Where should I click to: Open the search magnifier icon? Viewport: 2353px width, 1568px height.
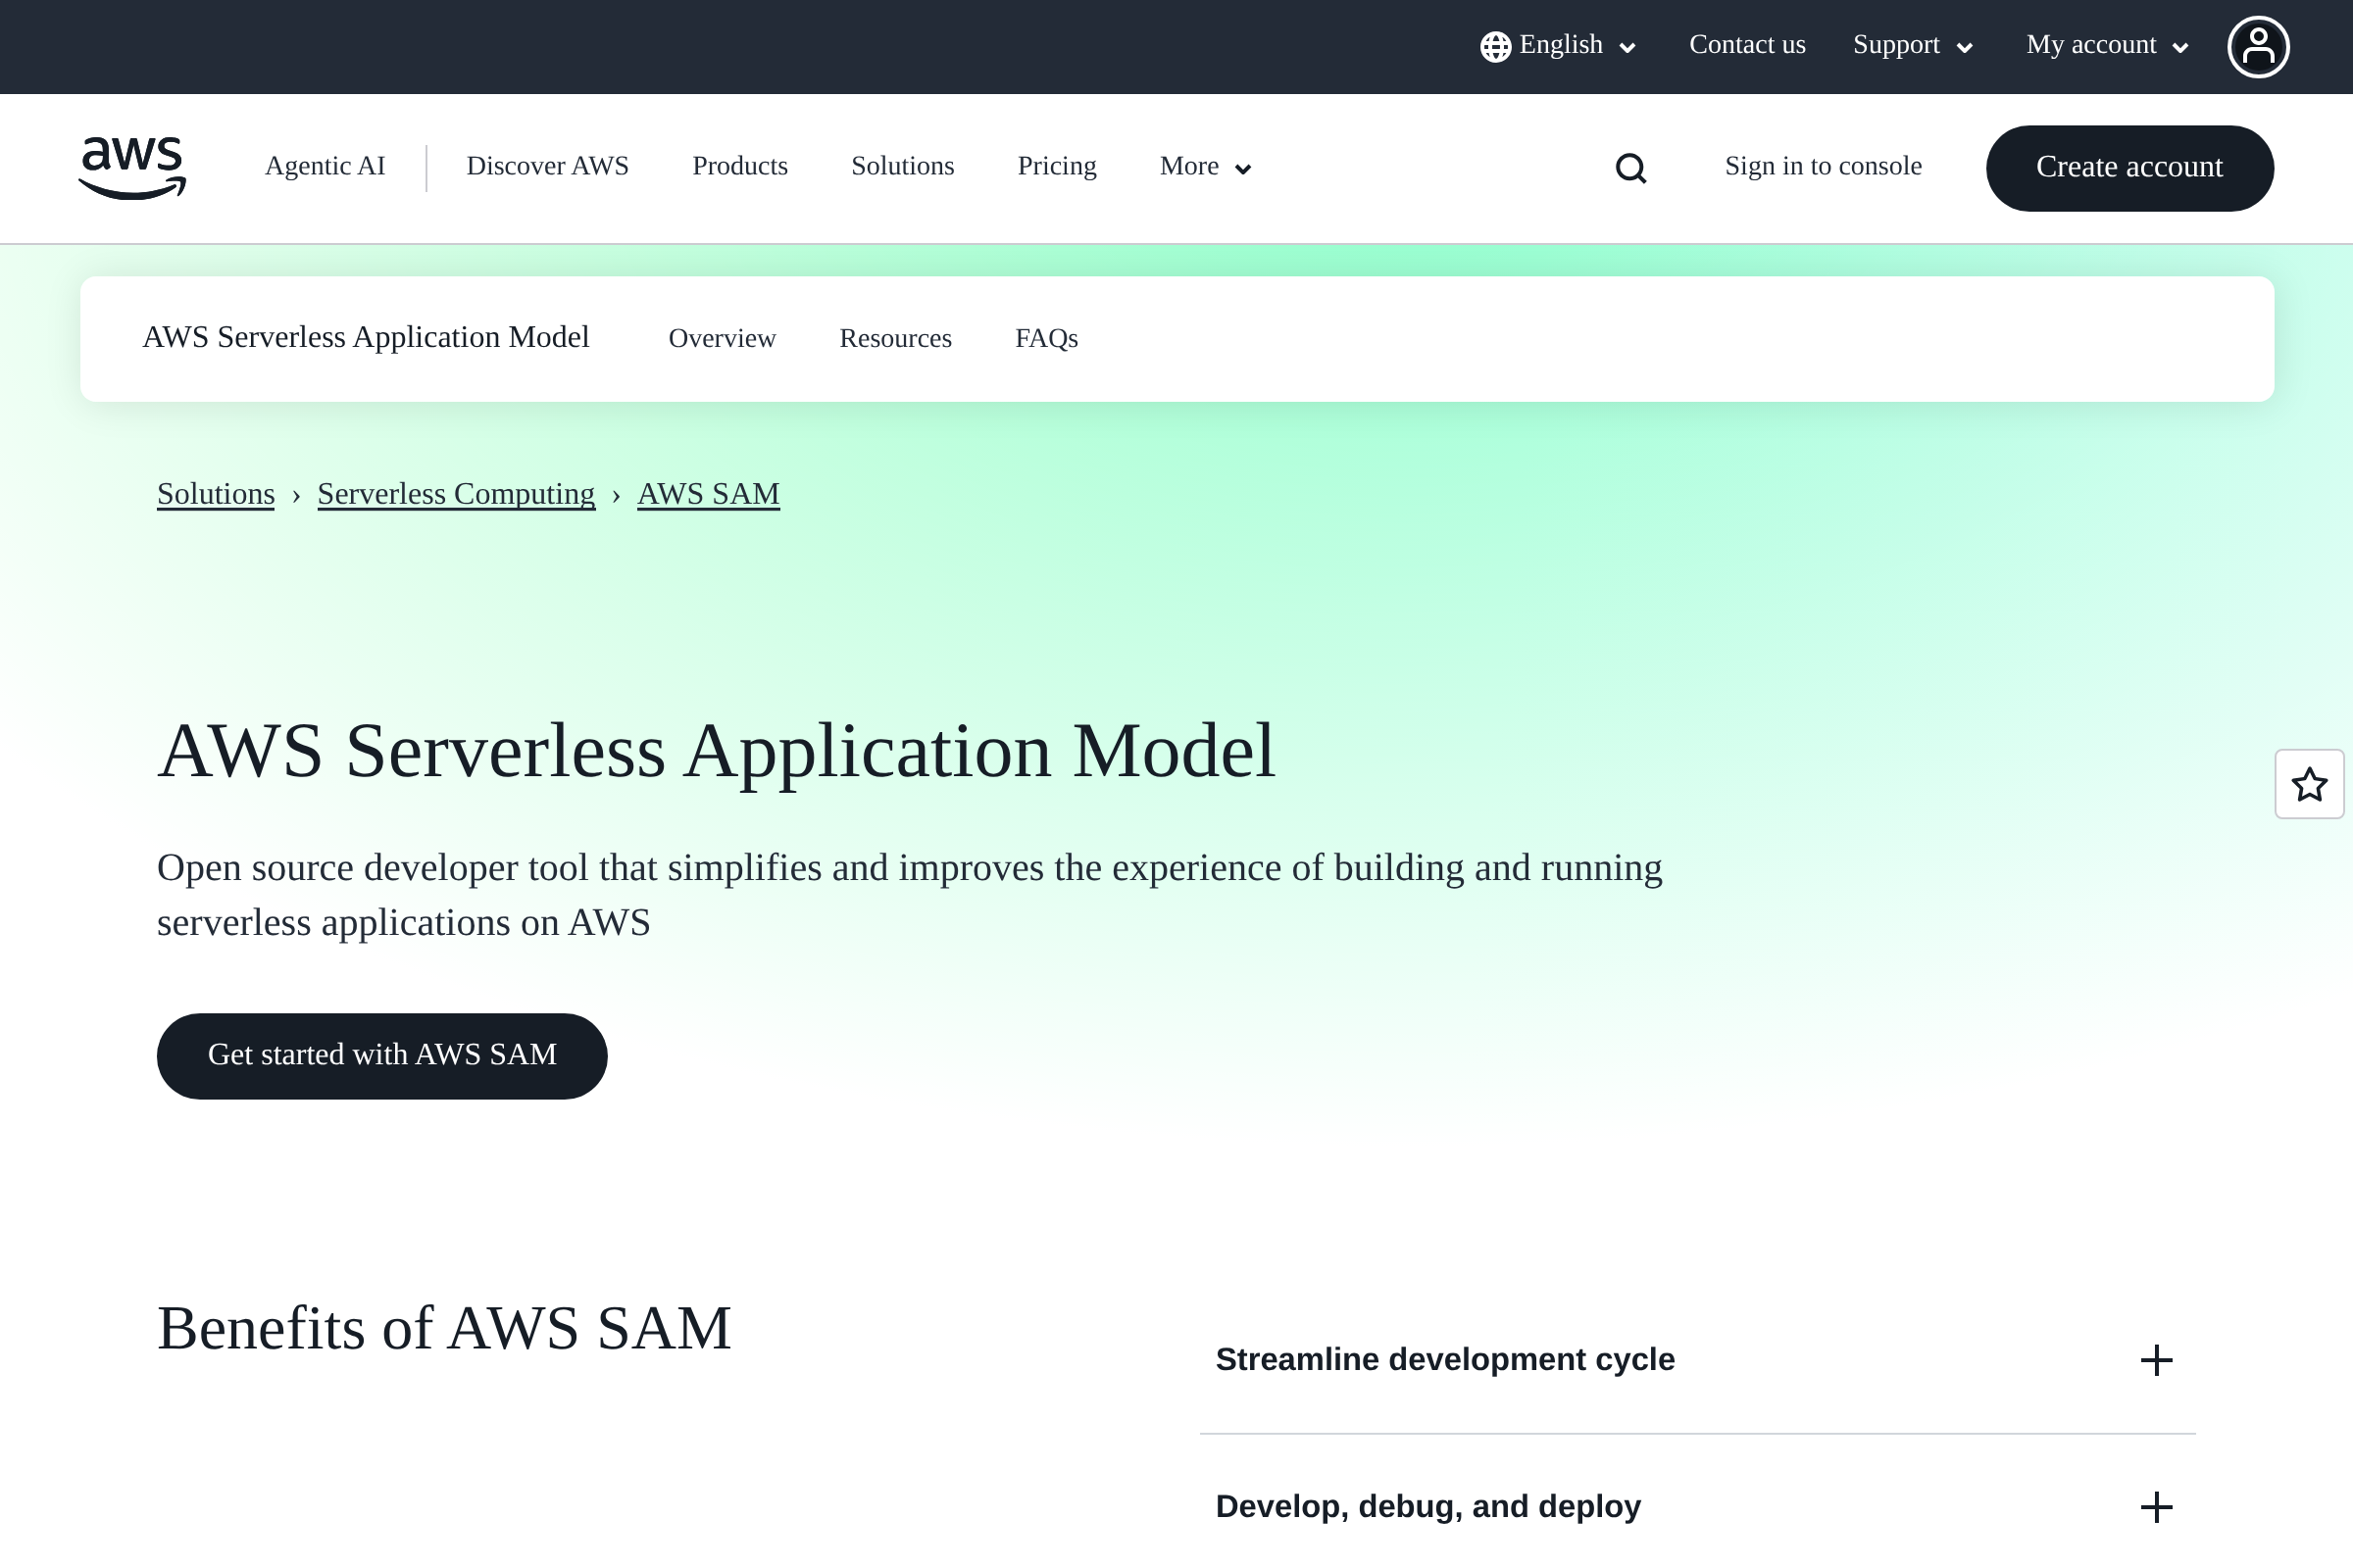(1630, 168)
